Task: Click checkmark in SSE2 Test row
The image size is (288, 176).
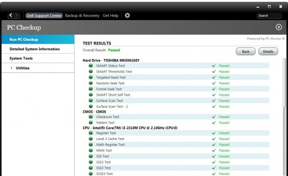Action: (214, 162)
